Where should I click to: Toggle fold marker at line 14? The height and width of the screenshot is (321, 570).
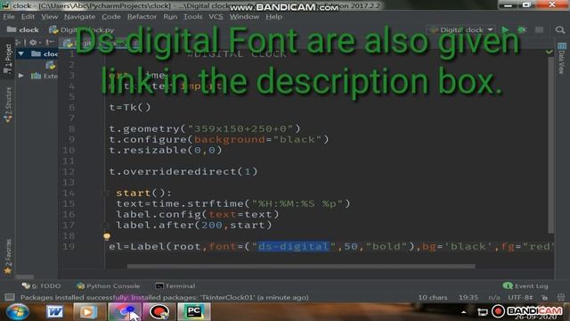click(105, 193)
